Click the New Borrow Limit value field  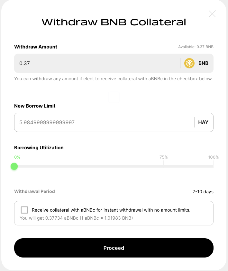[x=103, y=122]
